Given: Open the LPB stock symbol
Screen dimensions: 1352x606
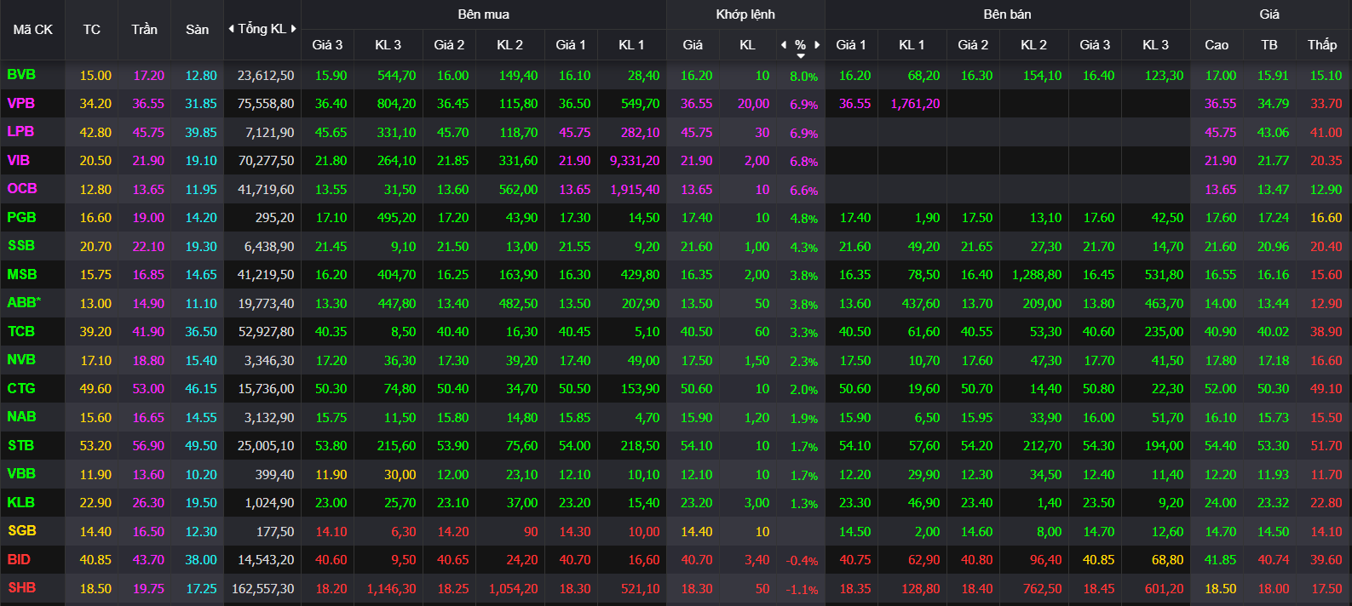Looking at the screenshot, I should coord(20,132).
